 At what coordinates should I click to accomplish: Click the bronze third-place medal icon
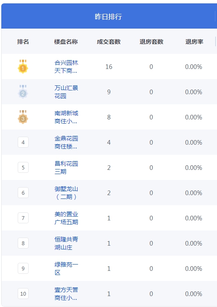[x=23, y=117]
